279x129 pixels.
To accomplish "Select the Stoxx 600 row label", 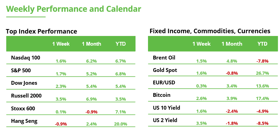I will click(23, 108).
